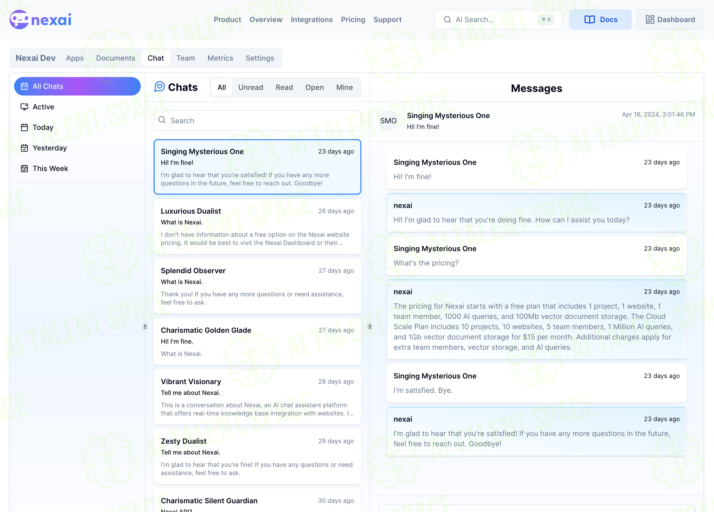
Task: Click the All Chats calendar icon
Action: [24, 86]
